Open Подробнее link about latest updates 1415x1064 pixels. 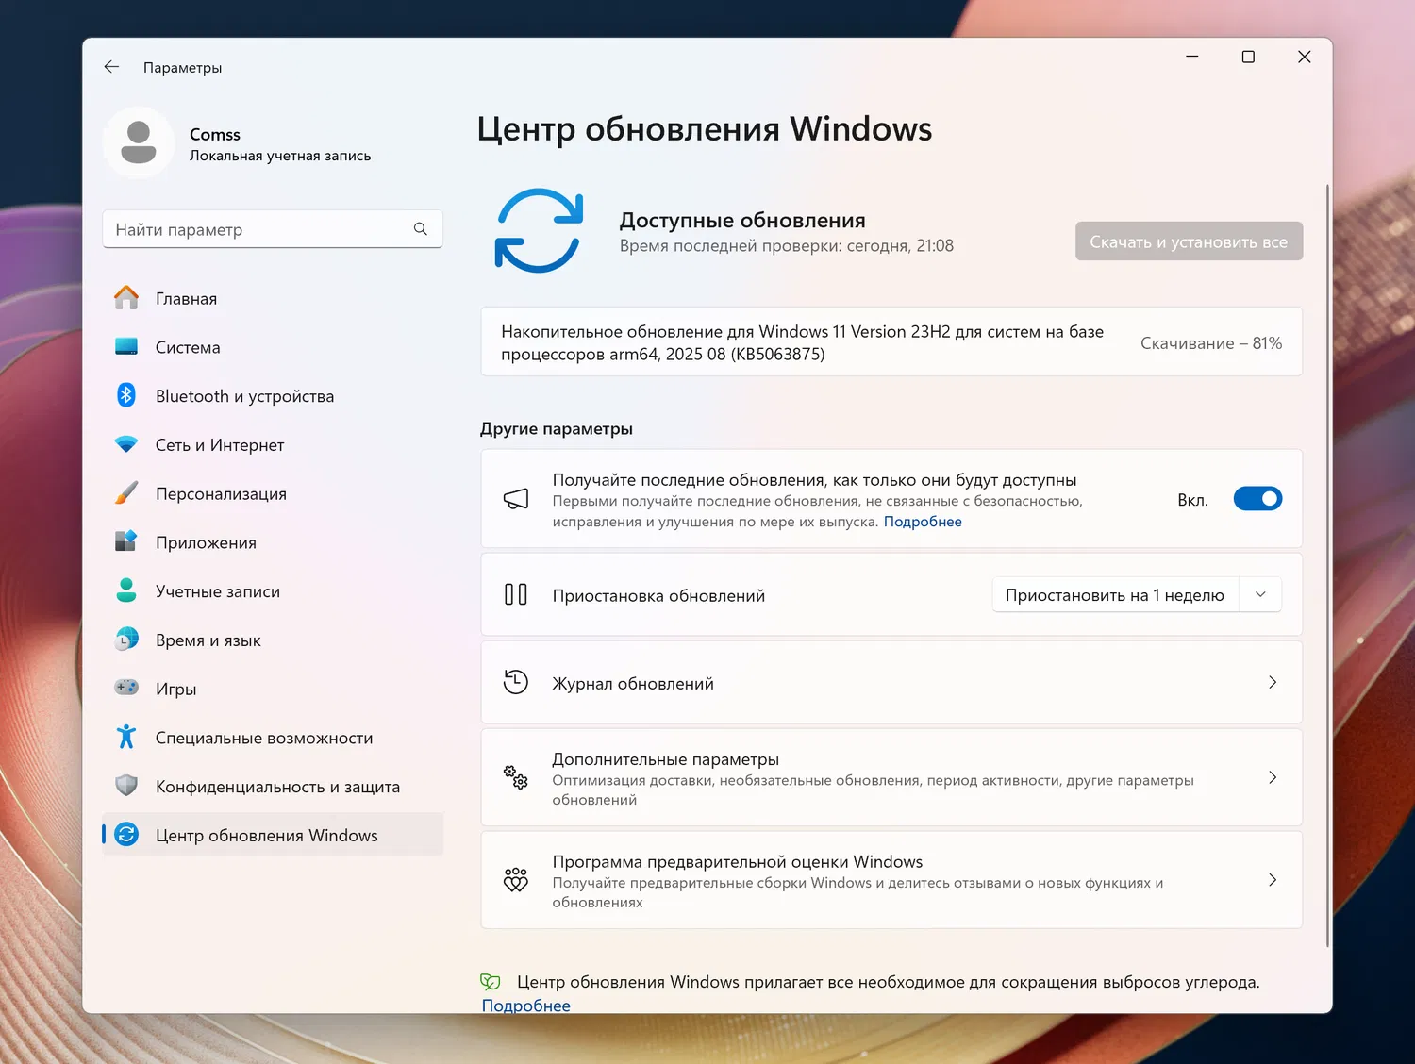point(923,522)
